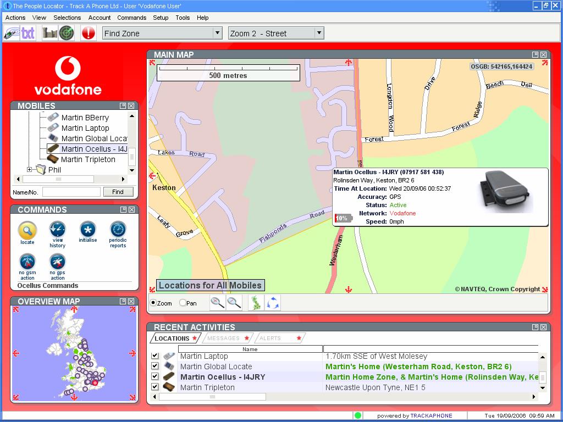Pan overview map north with top arrow
The height and width of the screenshot is (422, 563).
(x=74, y=309)
